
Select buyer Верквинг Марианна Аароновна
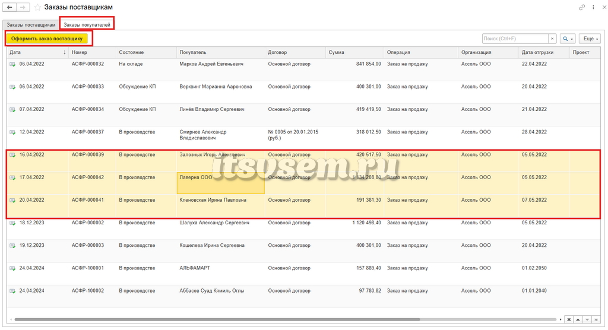click(x=216, y=87)
